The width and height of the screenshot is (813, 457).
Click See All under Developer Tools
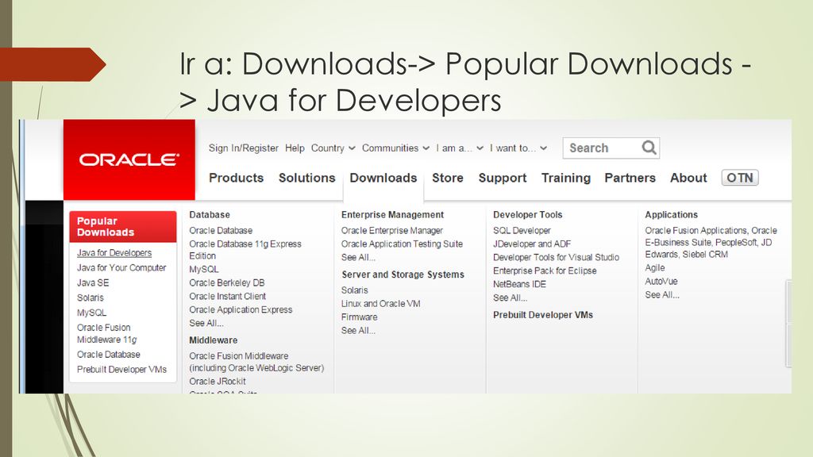510,298
